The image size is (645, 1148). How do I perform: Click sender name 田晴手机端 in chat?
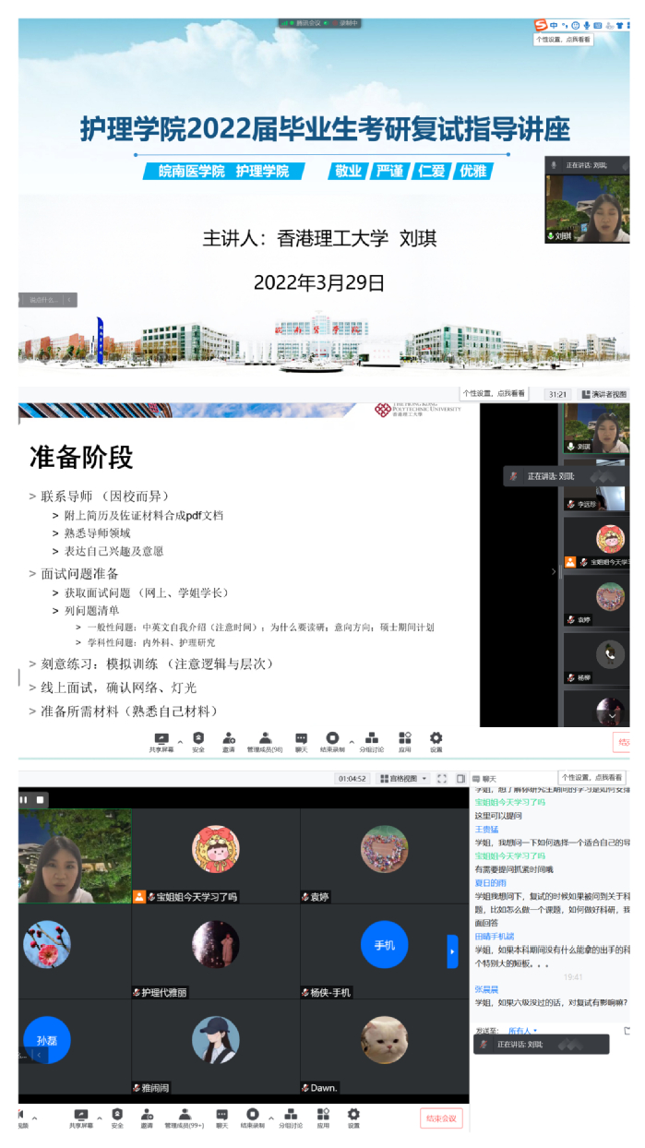point(495,936)
